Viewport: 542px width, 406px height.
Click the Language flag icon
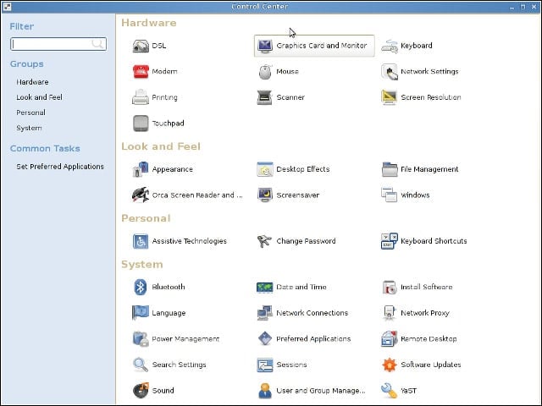(x=141, y=312)
